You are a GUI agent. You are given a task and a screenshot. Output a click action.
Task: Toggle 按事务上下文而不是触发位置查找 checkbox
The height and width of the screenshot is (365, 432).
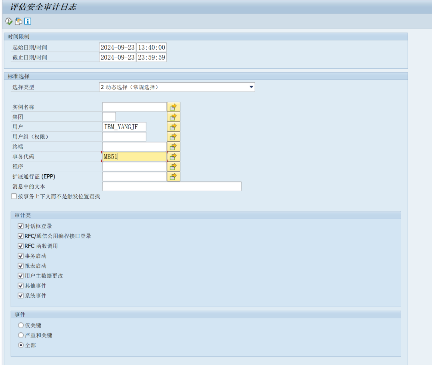coord(14,196)
